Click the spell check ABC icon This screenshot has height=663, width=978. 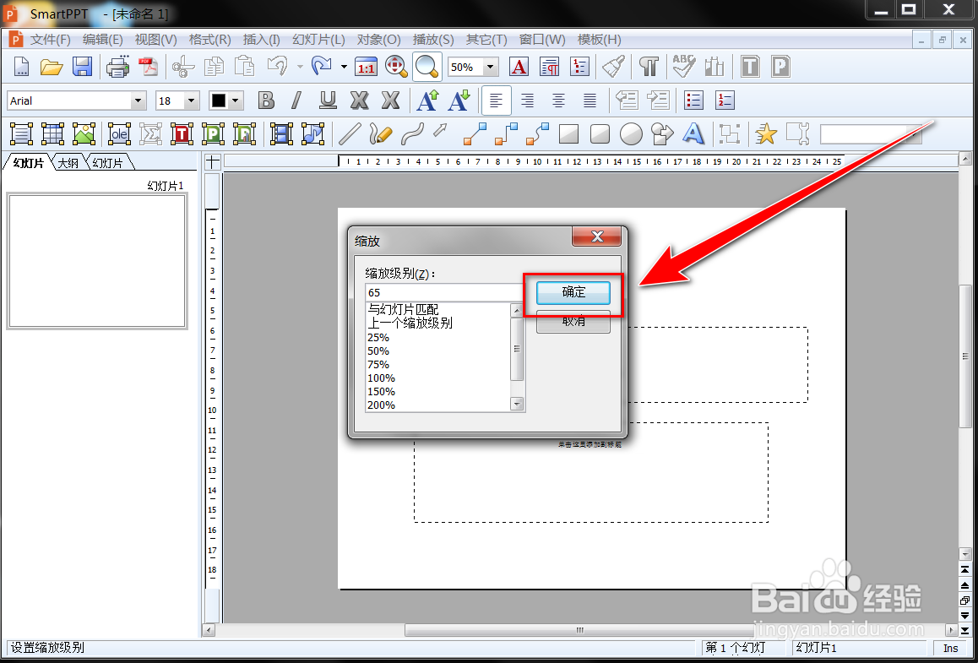tap(684, 67)
